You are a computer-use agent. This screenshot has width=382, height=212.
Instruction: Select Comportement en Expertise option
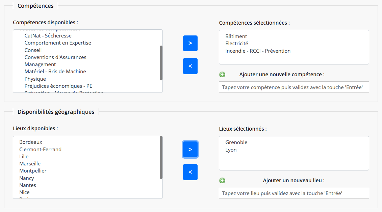(x=58, y=43)
